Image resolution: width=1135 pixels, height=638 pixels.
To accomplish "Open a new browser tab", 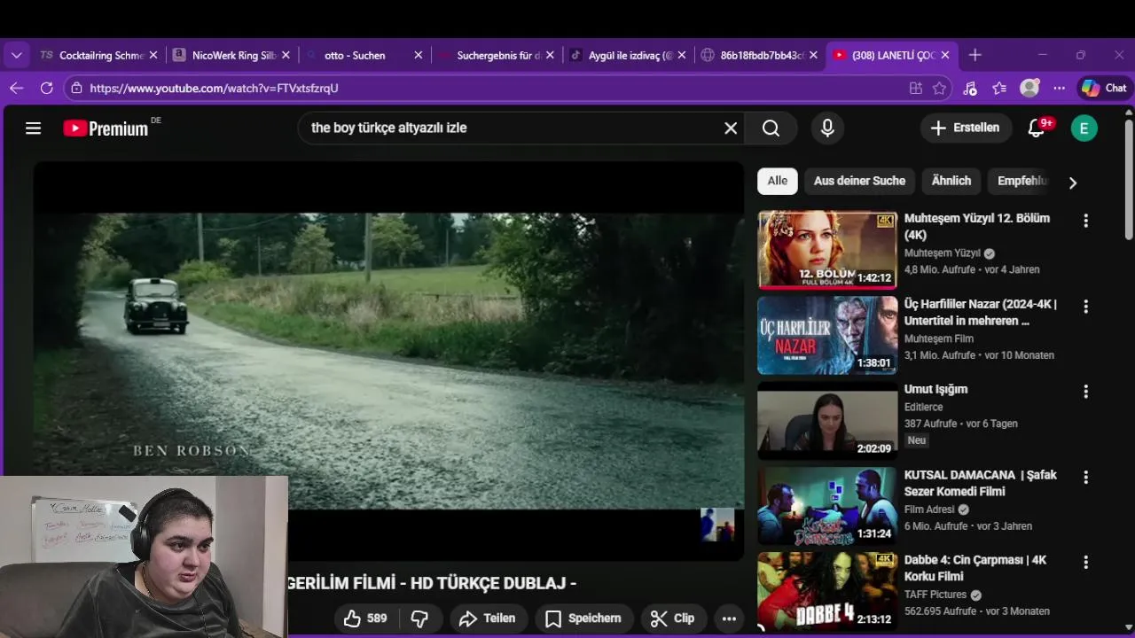I will [975, 55].
